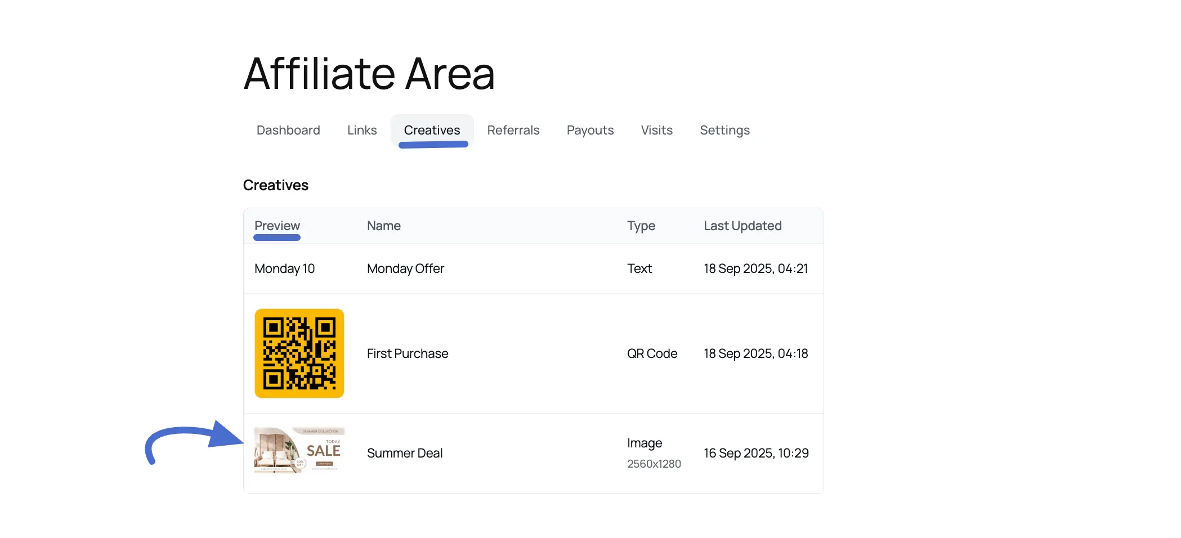Open the Payouts tab
Screen dimensions: 1181x538
[x=590, y=131]
